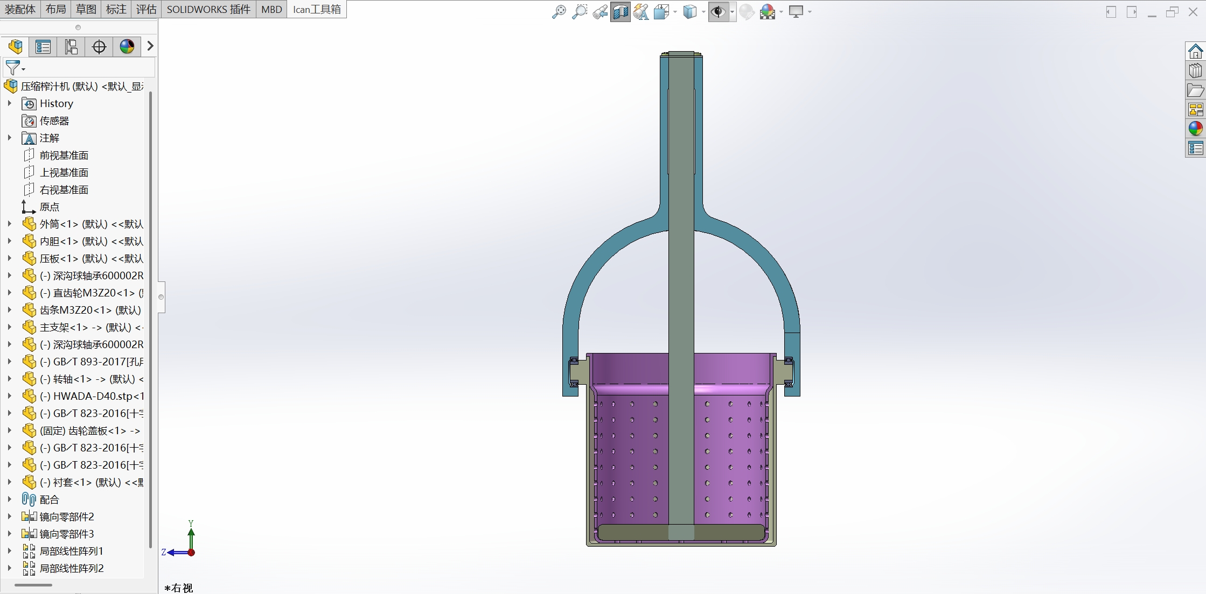
Task: Click the Previous View icon
Action: pyautogui.click(x=599, y=12)
